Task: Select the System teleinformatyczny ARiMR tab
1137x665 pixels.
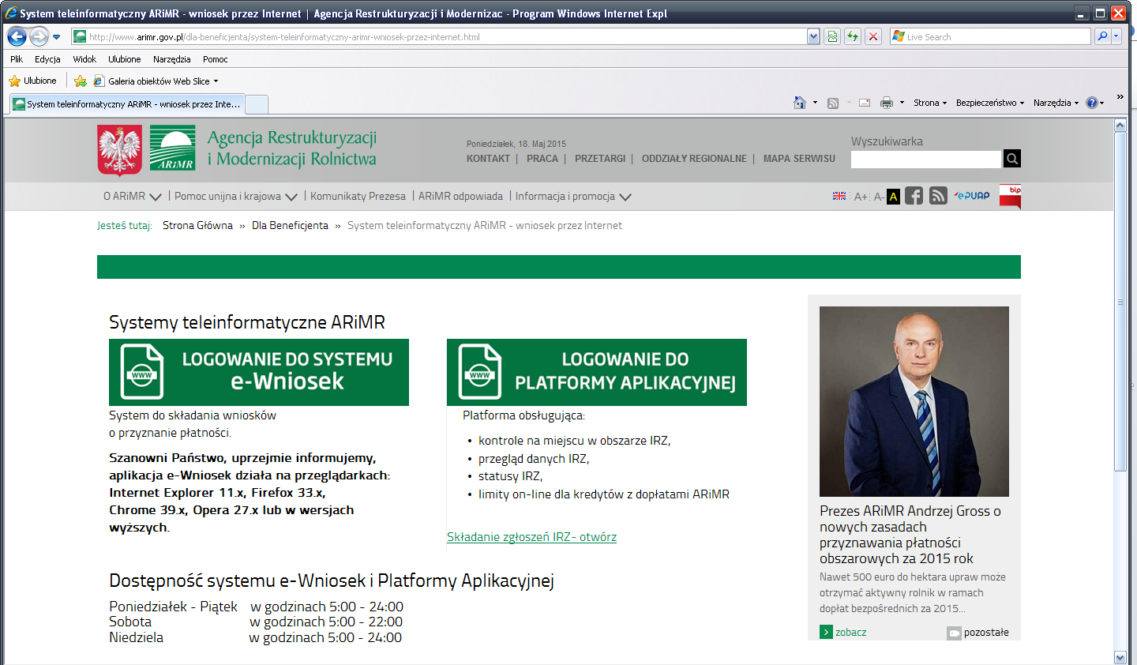Action: [127, 104]
